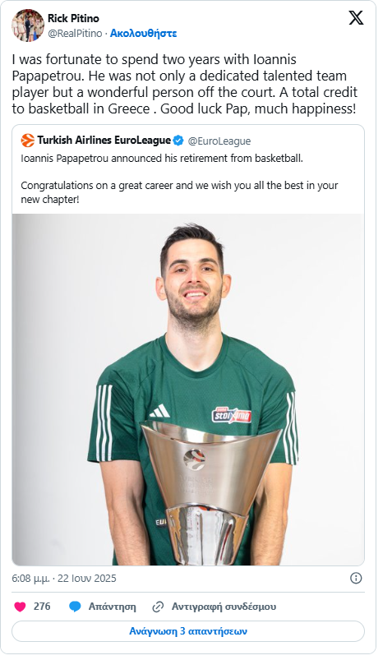Click Rick Pitino's profile avatar
Screen dimensions: 392x660
(x=28, y=25)
